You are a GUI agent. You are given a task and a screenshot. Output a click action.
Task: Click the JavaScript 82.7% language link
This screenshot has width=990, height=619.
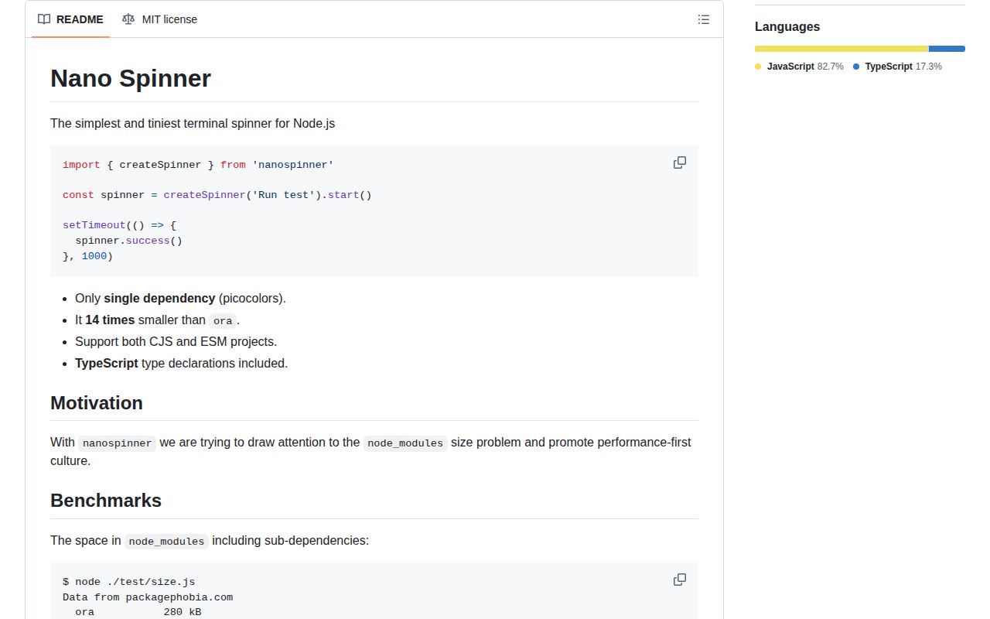(x=799, y=67)
